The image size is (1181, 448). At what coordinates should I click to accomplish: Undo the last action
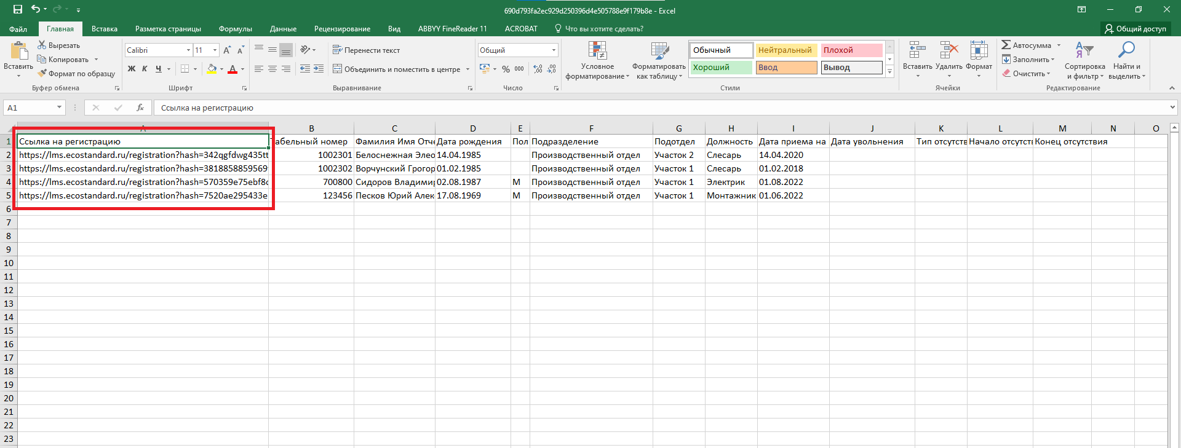tap(36, 9)
